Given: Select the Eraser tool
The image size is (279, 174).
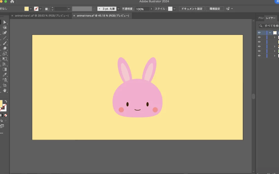Looking at the screenshot, I should [x=5, y=48].
